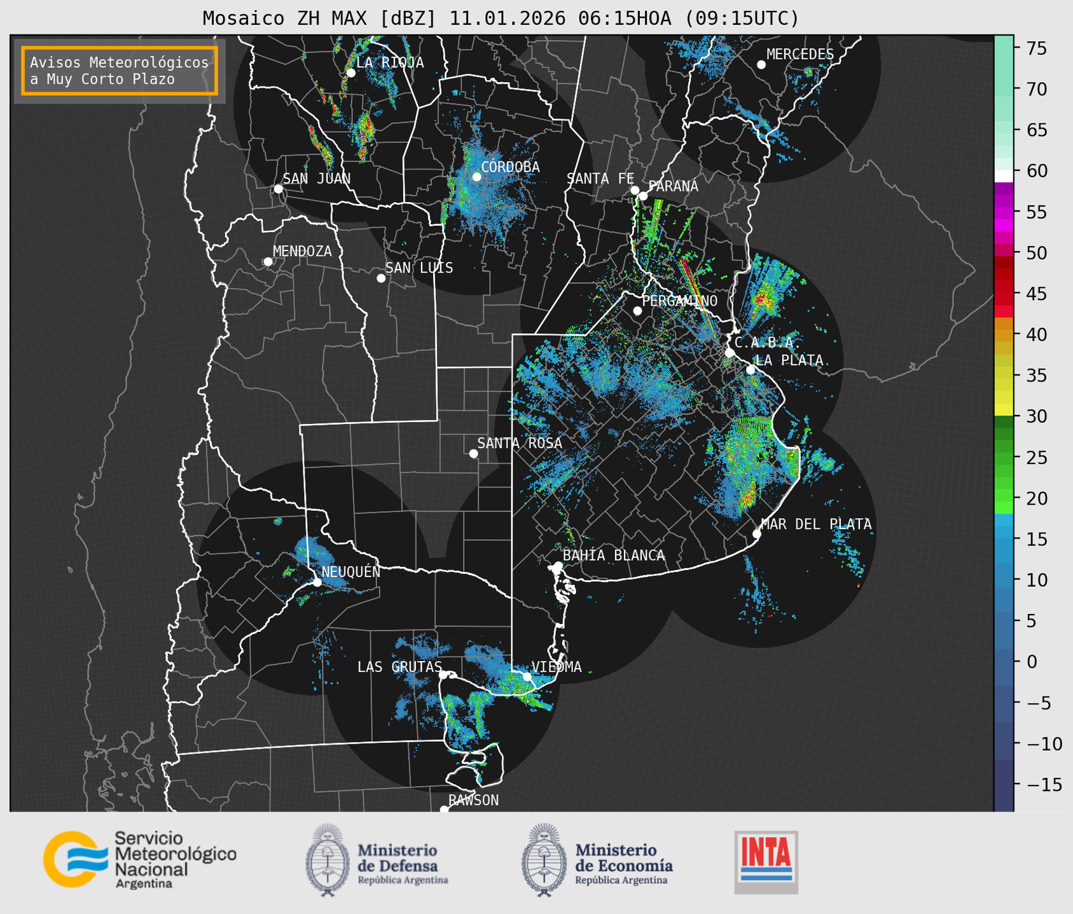This screenshot has height=914, width=1073.
Task: Click the Mercedes city marker dot
Action: (x=761, y=65)
